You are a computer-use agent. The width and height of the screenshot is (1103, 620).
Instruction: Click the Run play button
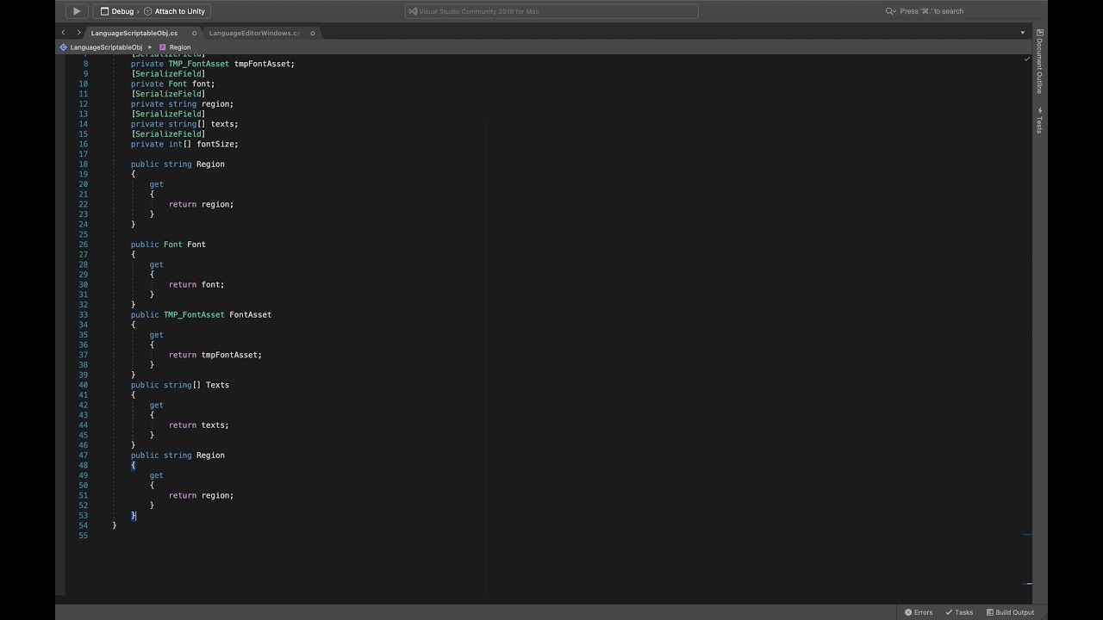pyautogui.click(x=76, y=11)
